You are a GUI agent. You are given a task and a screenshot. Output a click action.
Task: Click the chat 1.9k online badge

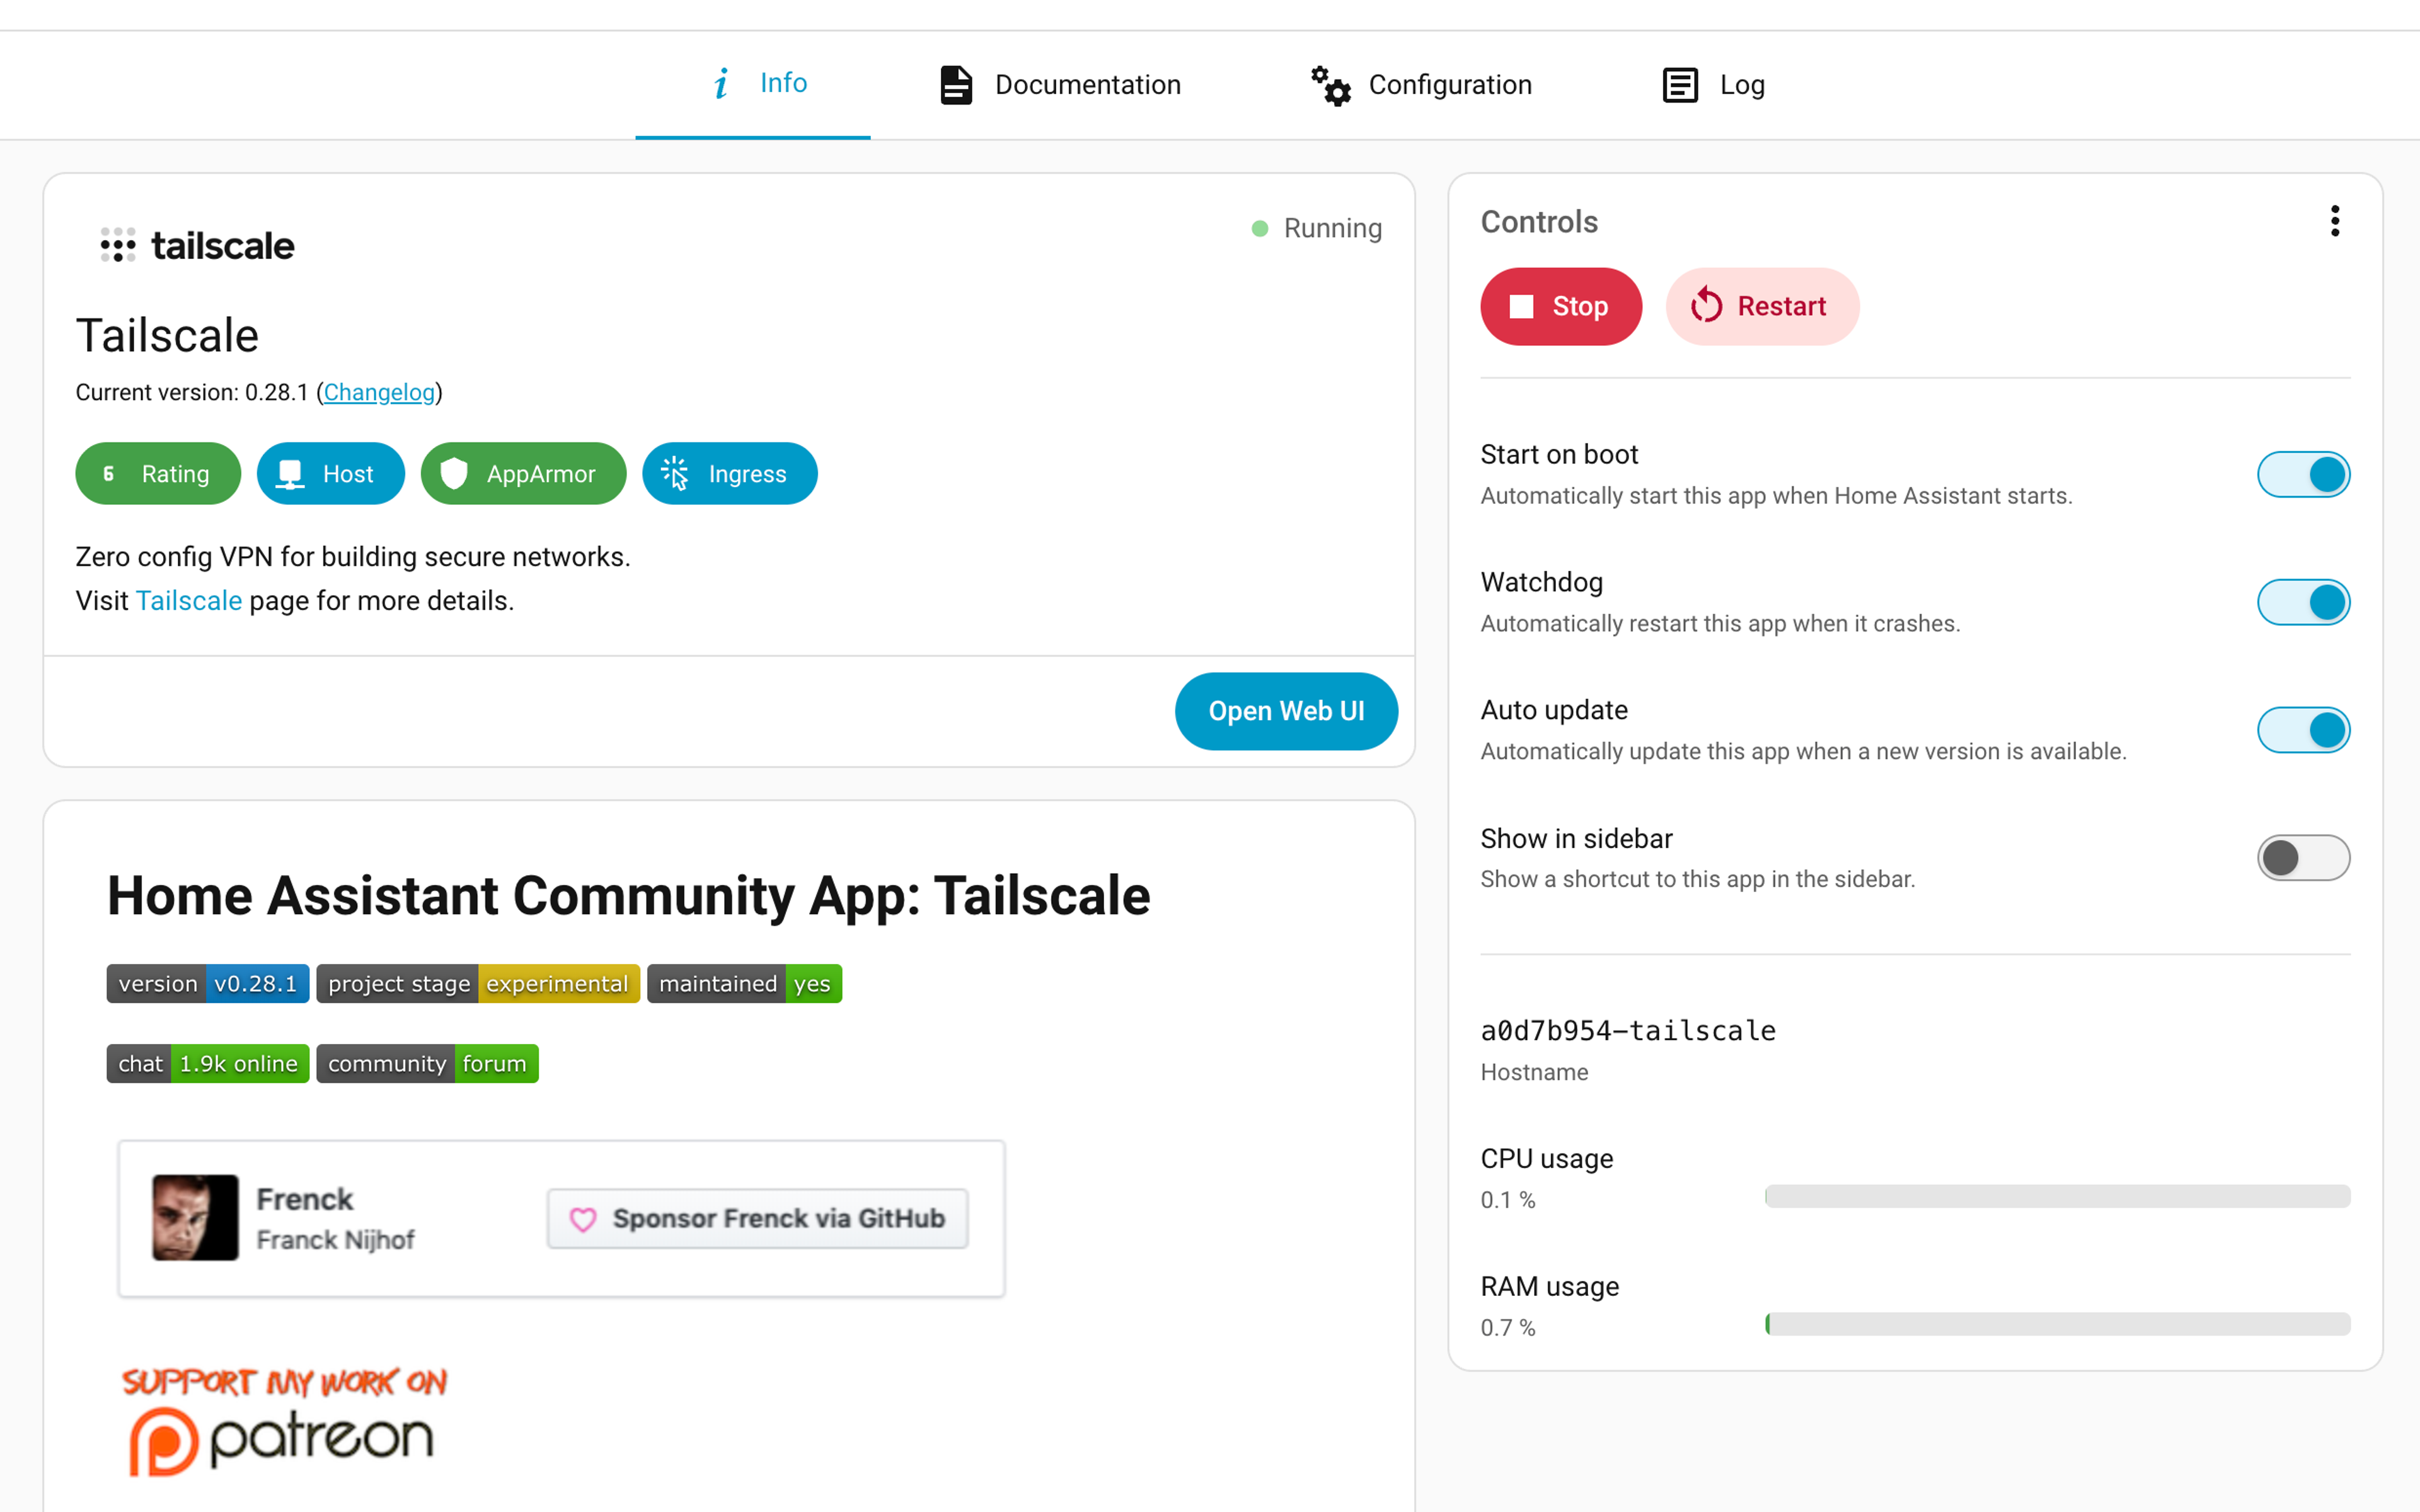[208, 1064]
